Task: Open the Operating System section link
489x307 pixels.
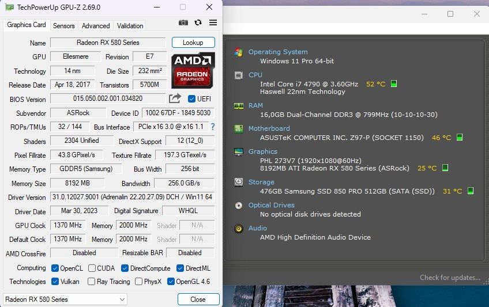Action: tap(278, 52)
